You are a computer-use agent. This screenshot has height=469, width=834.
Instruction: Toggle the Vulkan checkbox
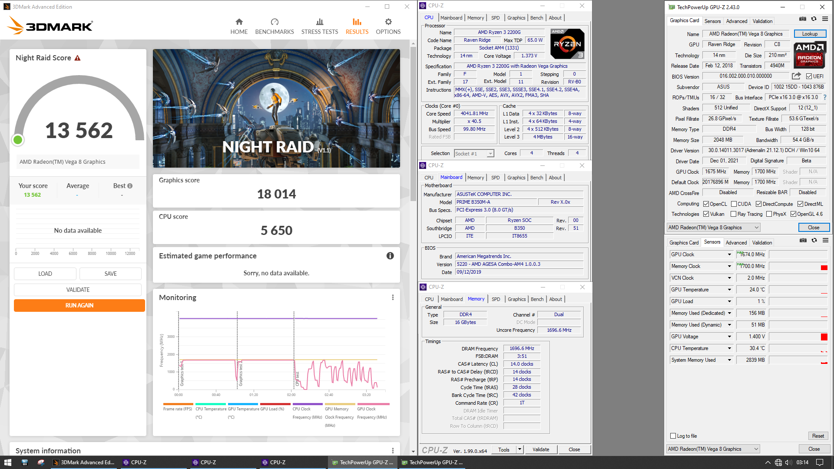706,214
